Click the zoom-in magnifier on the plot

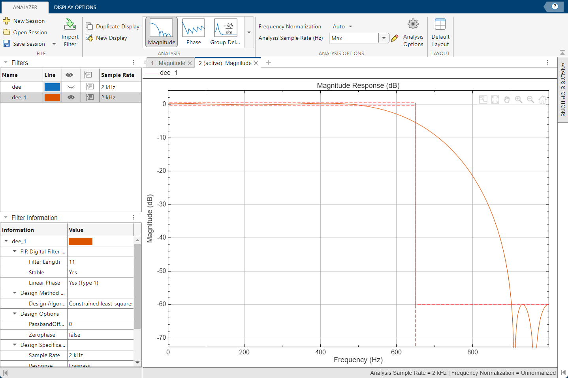click(x=519, y=99)
